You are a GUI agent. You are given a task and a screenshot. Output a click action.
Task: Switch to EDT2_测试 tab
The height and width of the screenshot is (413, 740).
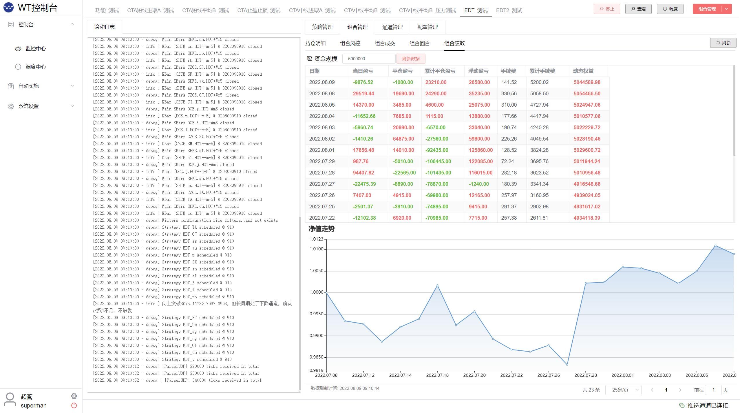click(509, 10)
